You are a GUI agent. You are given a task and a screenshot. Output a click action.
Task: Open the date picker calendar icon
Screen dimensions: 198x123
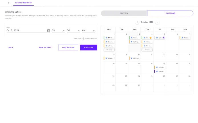(x=49, y=30)
